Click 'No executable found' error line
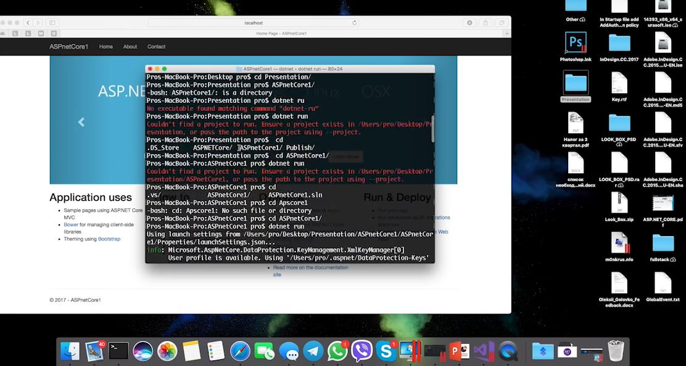686x366 pixels. pos(233,108)
